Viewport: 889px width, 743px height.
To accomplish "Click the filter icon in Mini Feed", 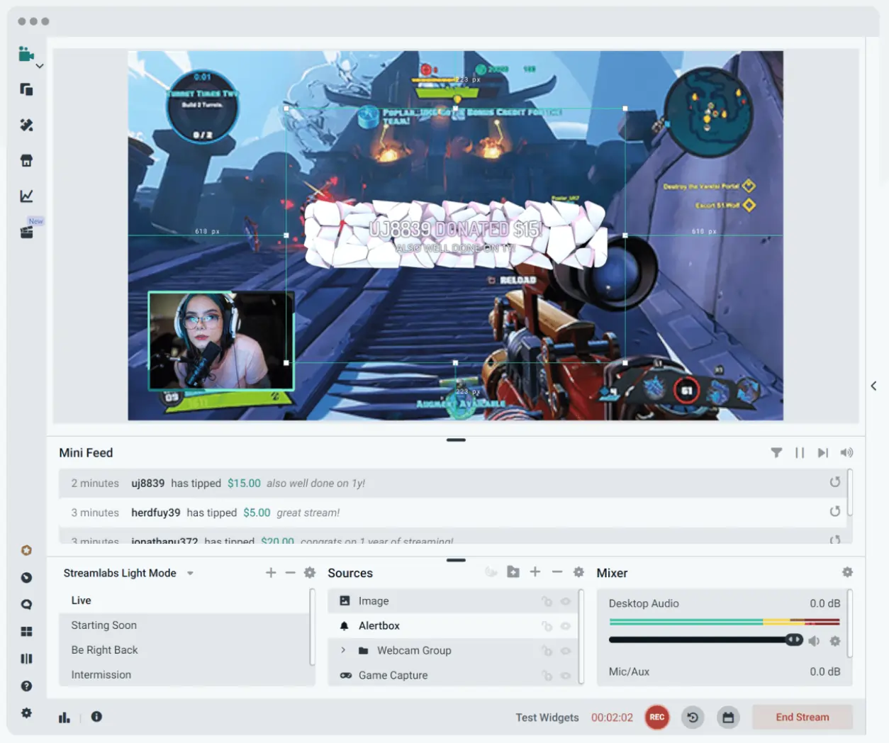I will 776,452.
